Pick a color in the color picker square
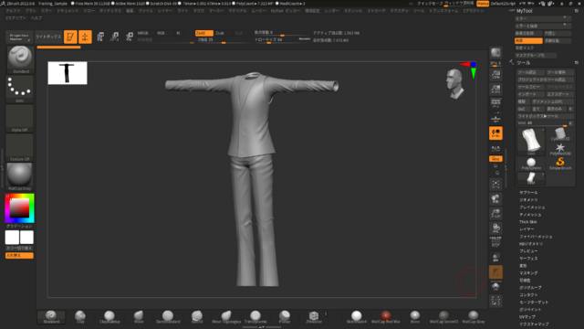Screen dimensions: 584x329 19,207
